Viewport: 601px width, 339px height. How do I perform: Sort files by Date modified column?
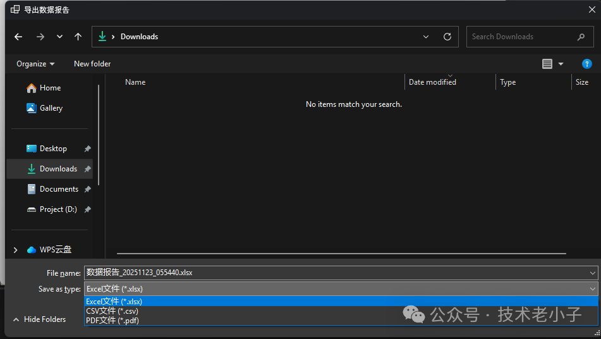click(432, 82)
